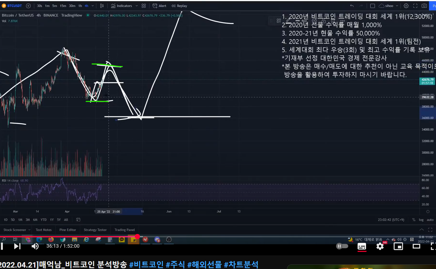Viewport: 436px width, 269px height.
Task: Select the 30m timeframe
Action: click(72, 6)
